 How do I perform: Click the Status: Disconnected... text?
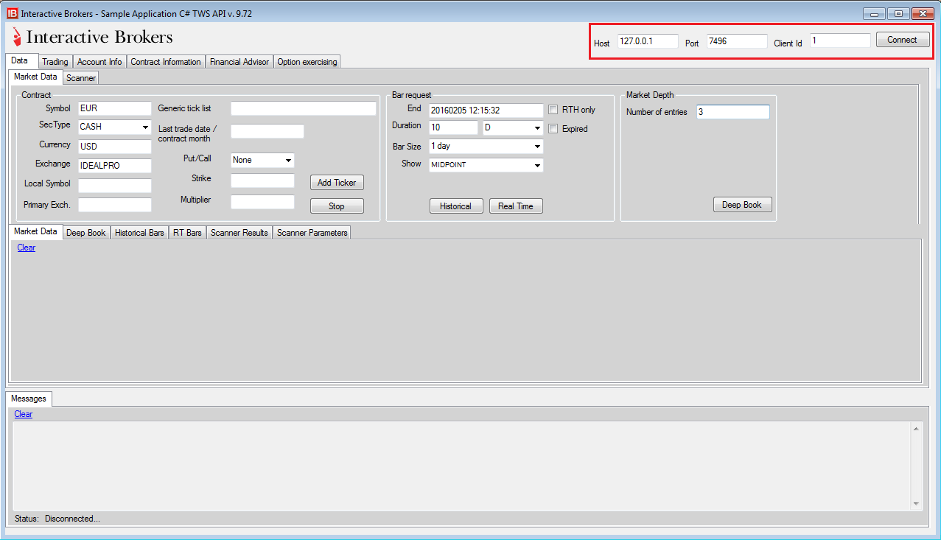click(x=57, y=519)
